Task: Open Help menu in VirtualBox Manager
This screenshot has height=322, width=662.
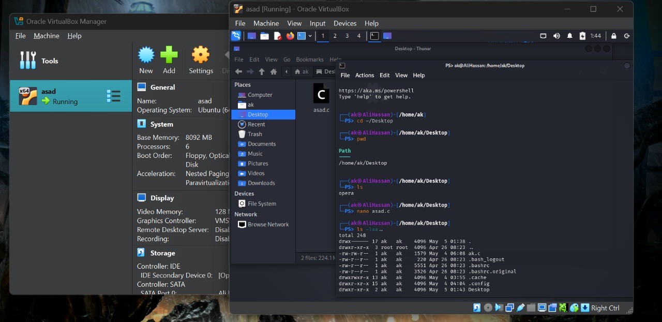Action: 74,36
